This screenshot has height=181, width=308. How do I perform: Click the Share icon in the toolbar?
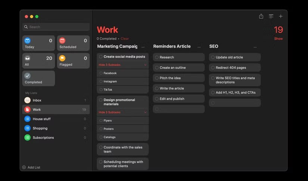tap(261, 16)
